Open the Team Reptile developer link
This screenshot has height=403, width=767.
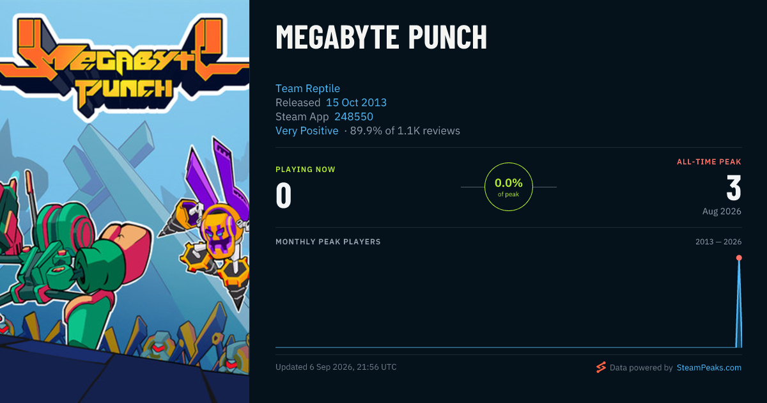tap(307, 88)
